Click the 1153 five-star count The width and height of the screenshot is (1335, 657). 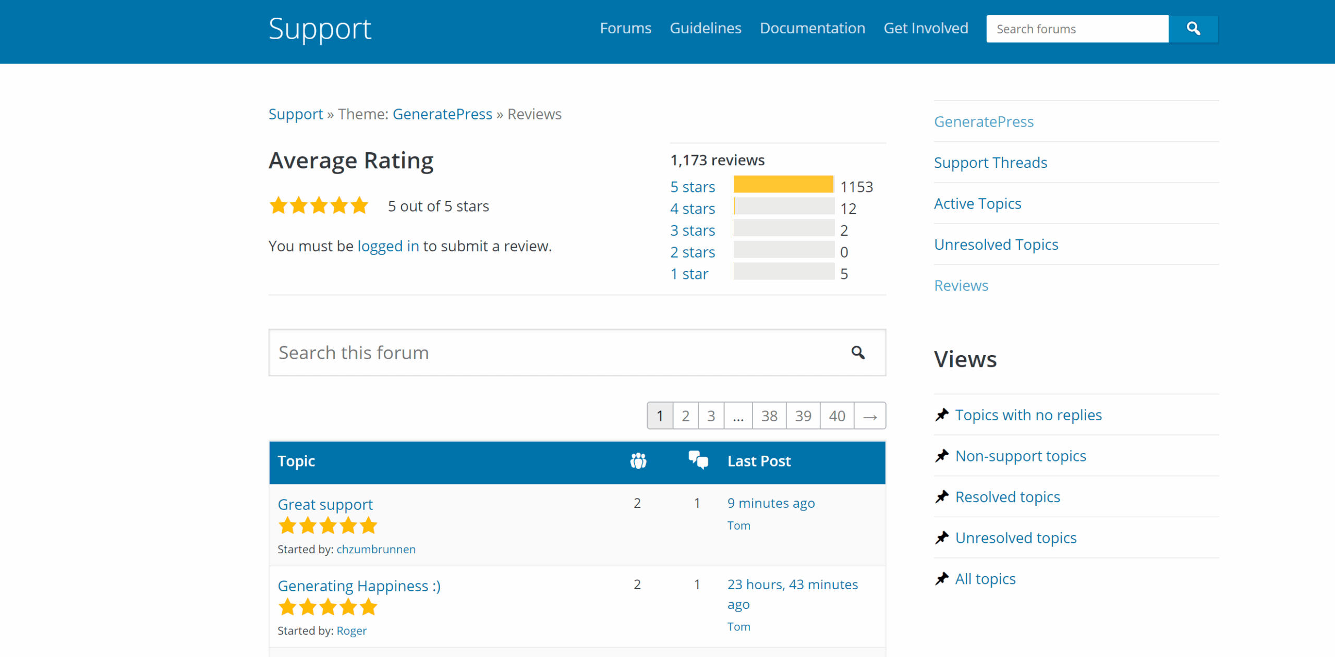pyautogui.click(x=856, y=187)
